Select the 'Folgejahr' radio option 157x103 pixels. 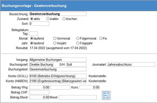(78, 43)
